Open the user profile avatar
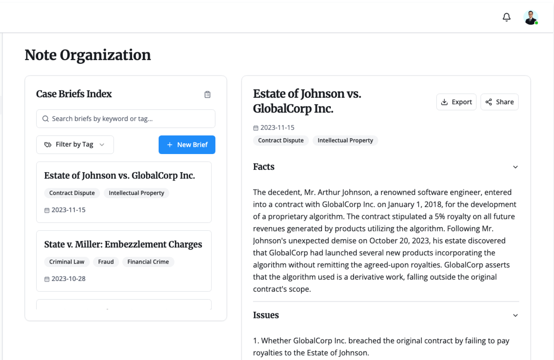The width and height of the screenshot is (554, 360). point(530,17)
